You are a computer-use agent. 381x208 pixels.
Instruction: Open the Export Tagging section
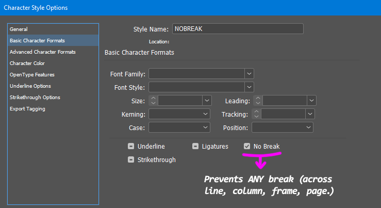[x=27, y=109]
